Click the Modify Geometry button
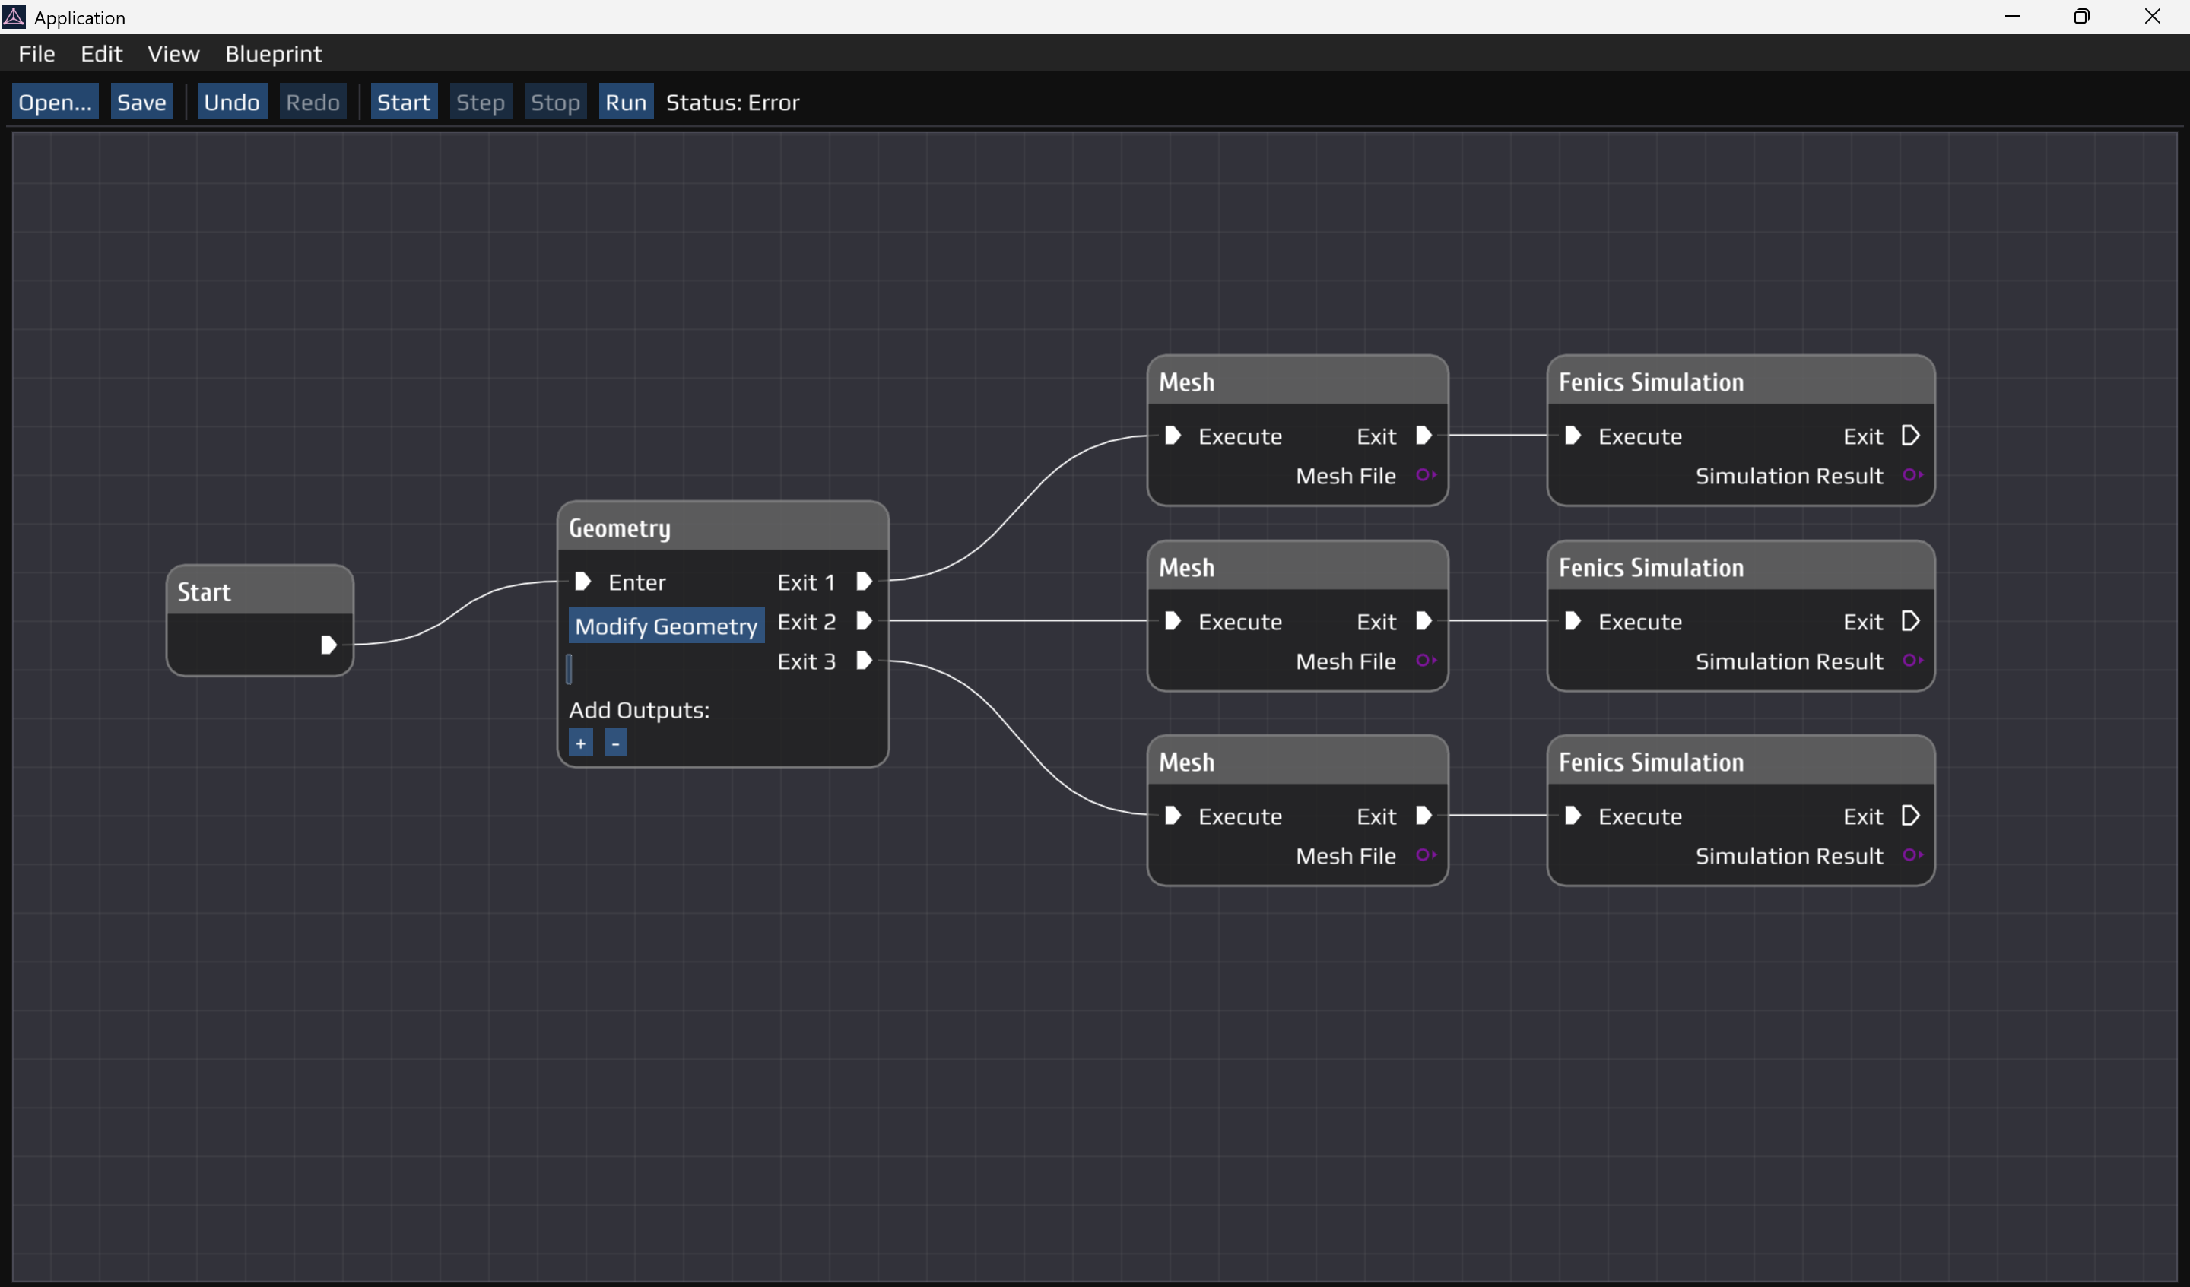This screenshot has width=2190, height=1287. point(665,626)
